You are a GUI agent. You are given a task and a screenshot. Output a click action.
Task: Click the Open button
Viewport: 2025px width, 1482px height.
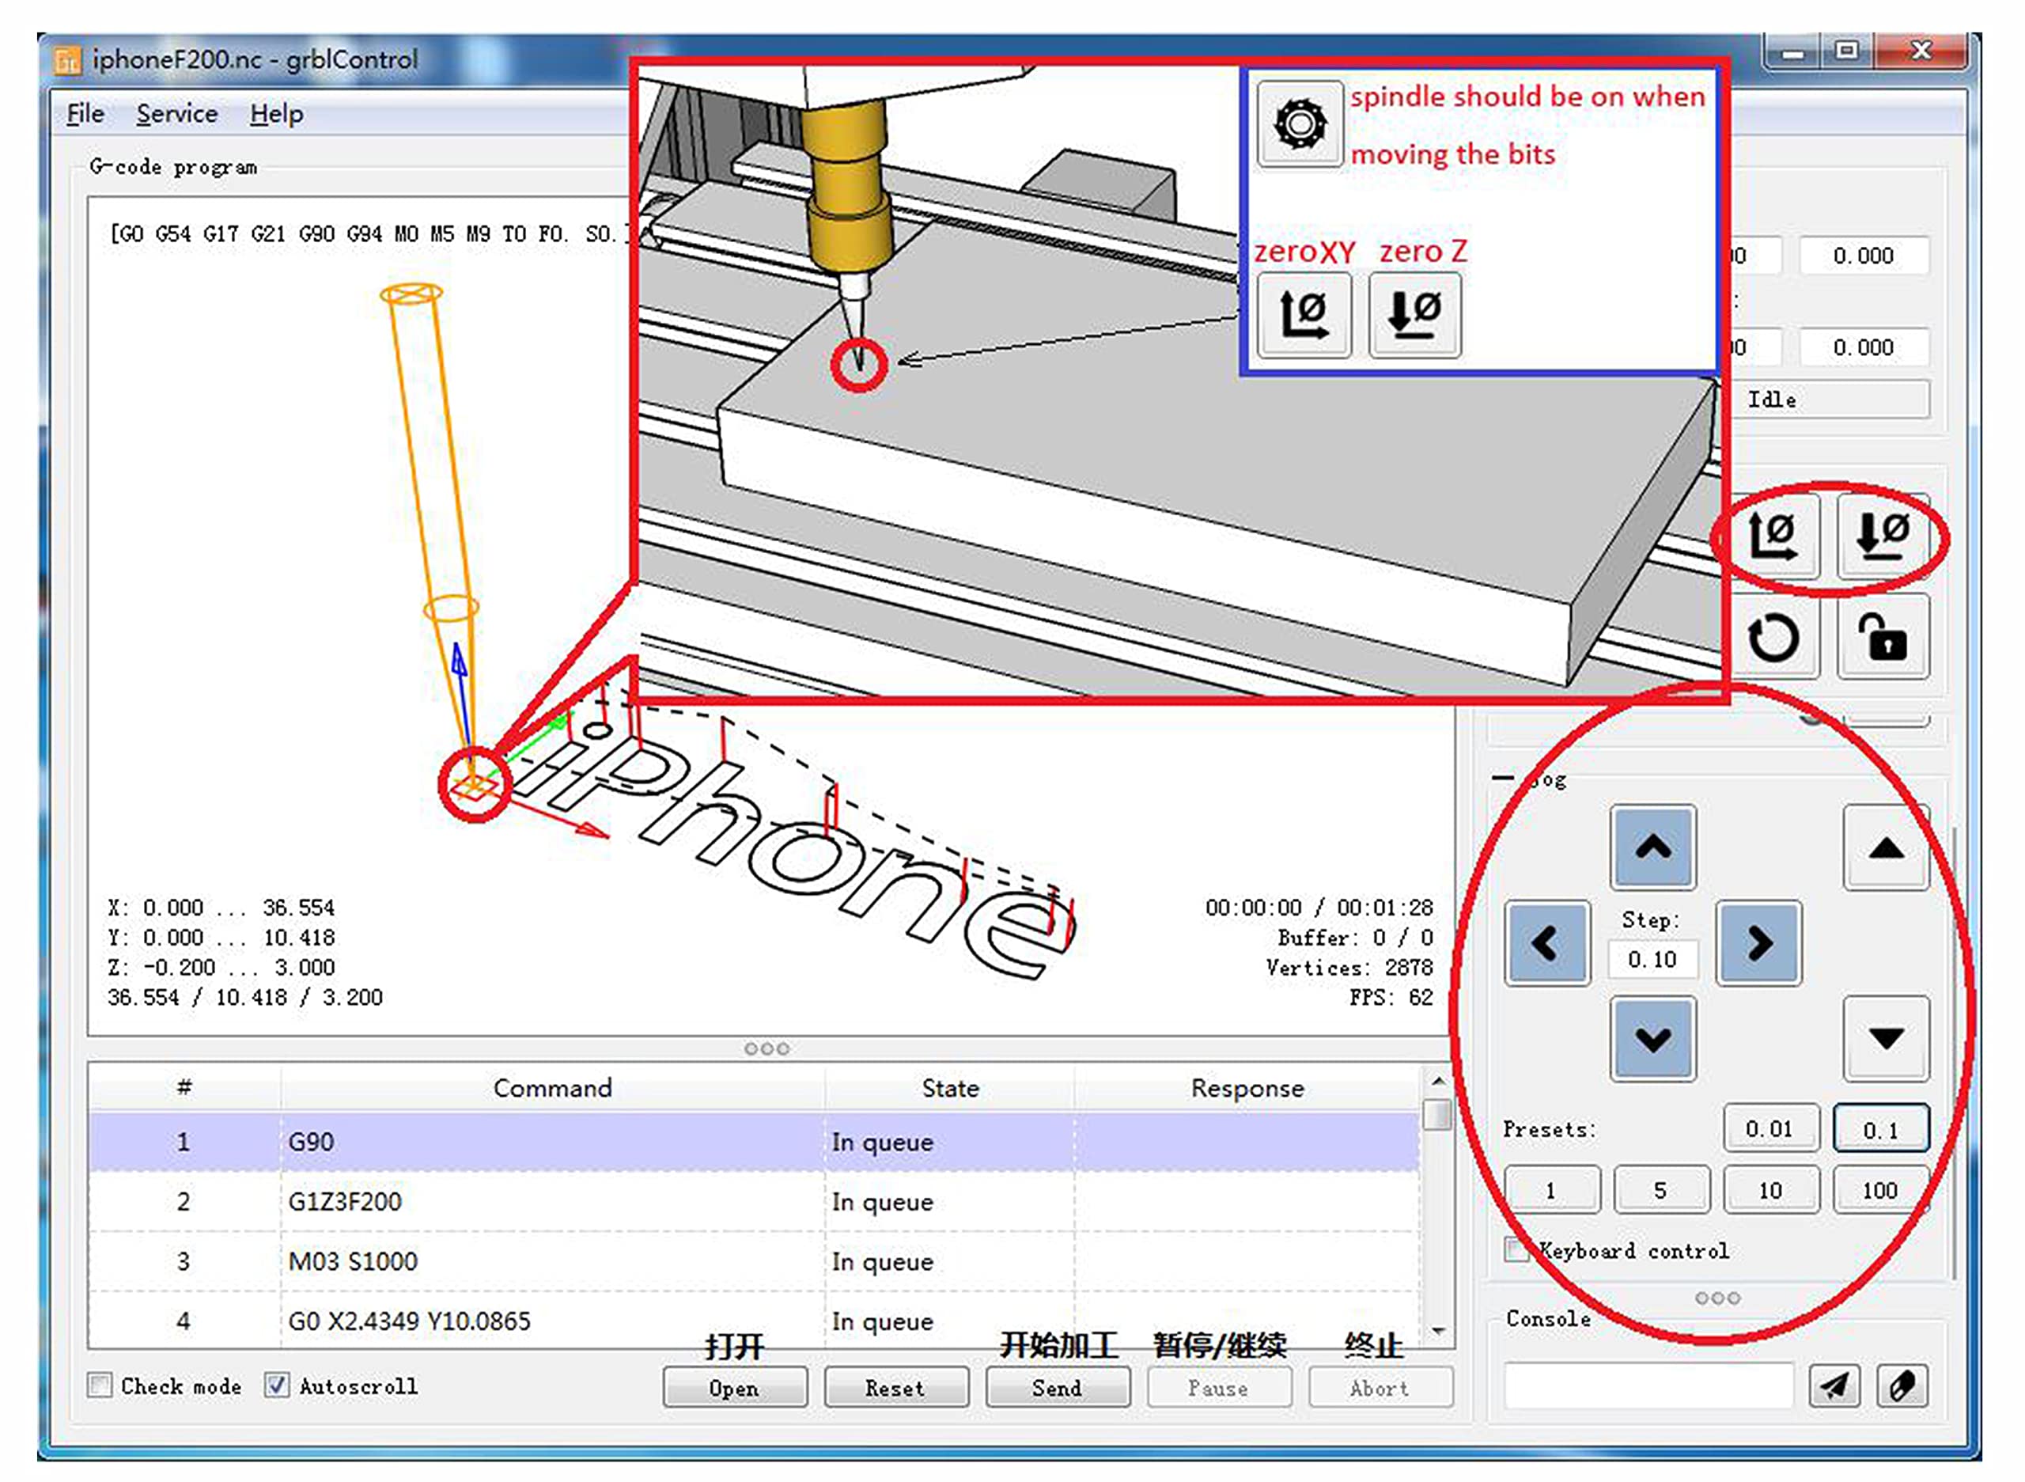735,1388
